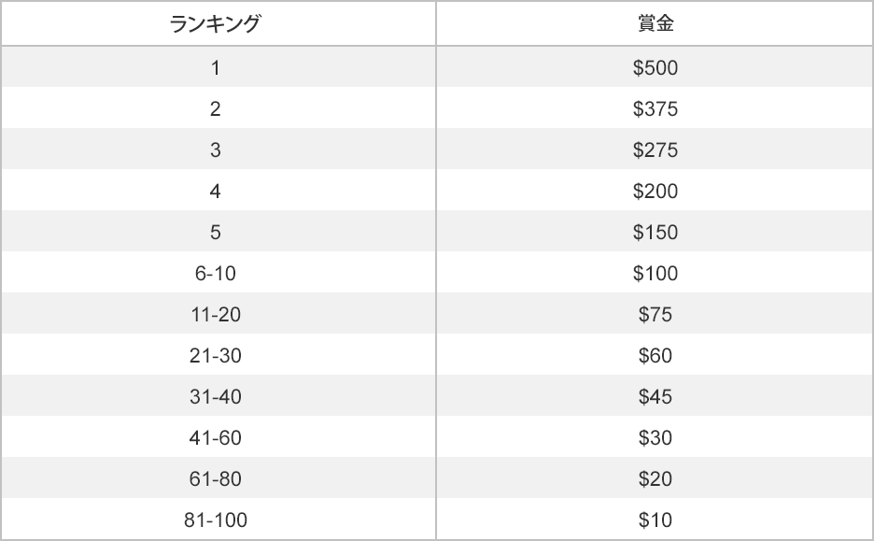Screen dimensions: 874x541
Task: Select the $100 prize cell
Action: 655,273
